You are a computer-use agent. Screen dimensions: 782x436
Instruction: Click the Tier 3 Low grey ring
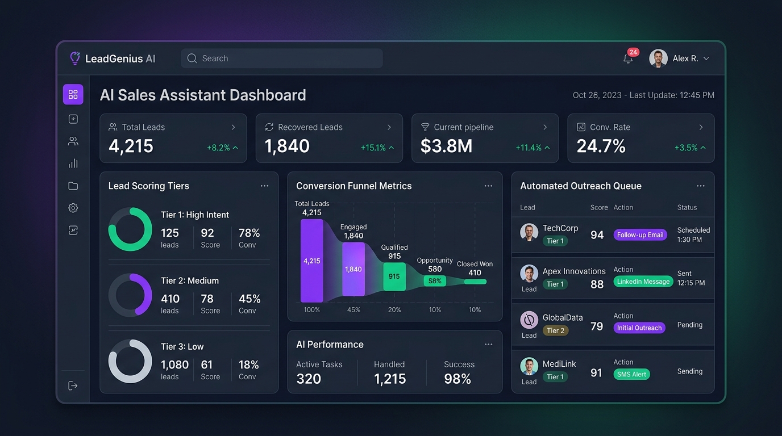tap(130, 361)
